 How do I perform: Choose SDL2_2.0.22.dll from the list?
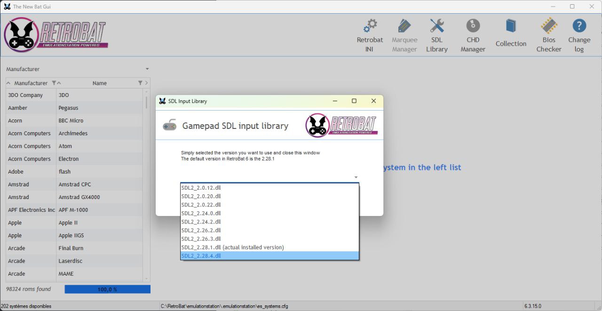[x=269, y=205]
